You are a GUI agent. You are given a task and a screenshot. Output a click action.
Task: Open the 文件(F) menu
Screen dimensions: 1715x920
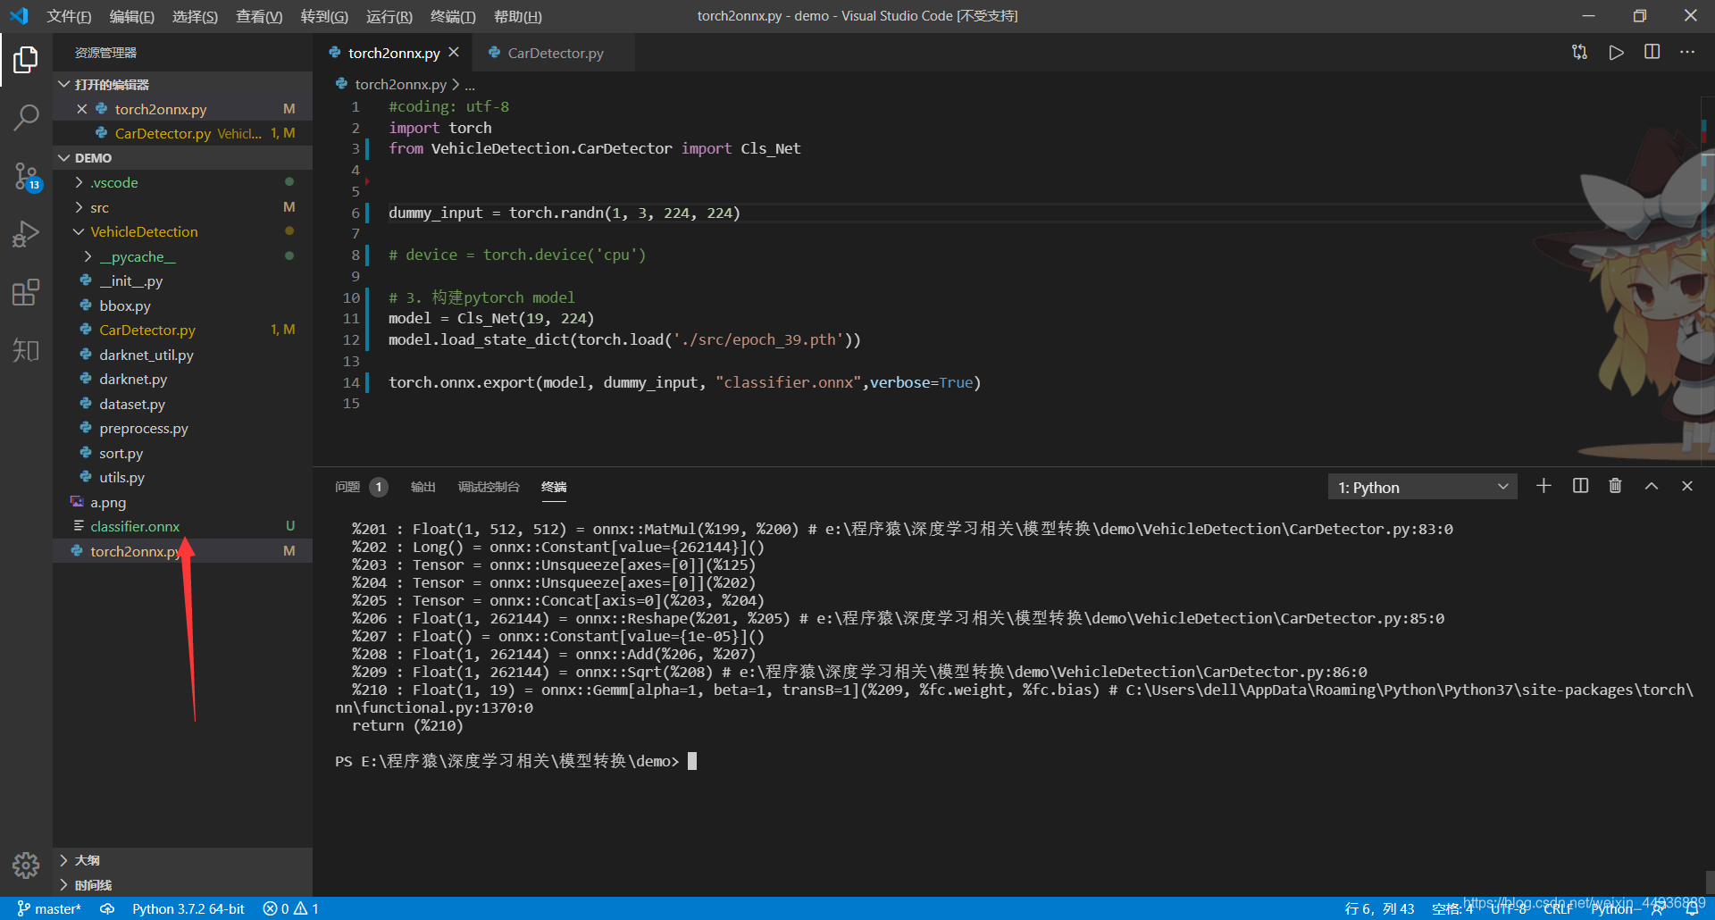click(69, 16)
